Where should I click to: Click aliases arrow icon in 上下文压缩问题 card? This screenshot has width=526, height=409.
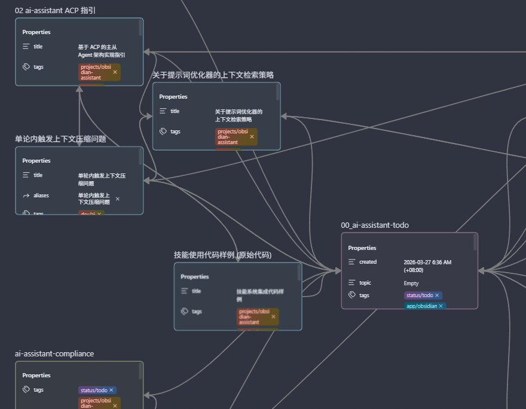point(26,196)
